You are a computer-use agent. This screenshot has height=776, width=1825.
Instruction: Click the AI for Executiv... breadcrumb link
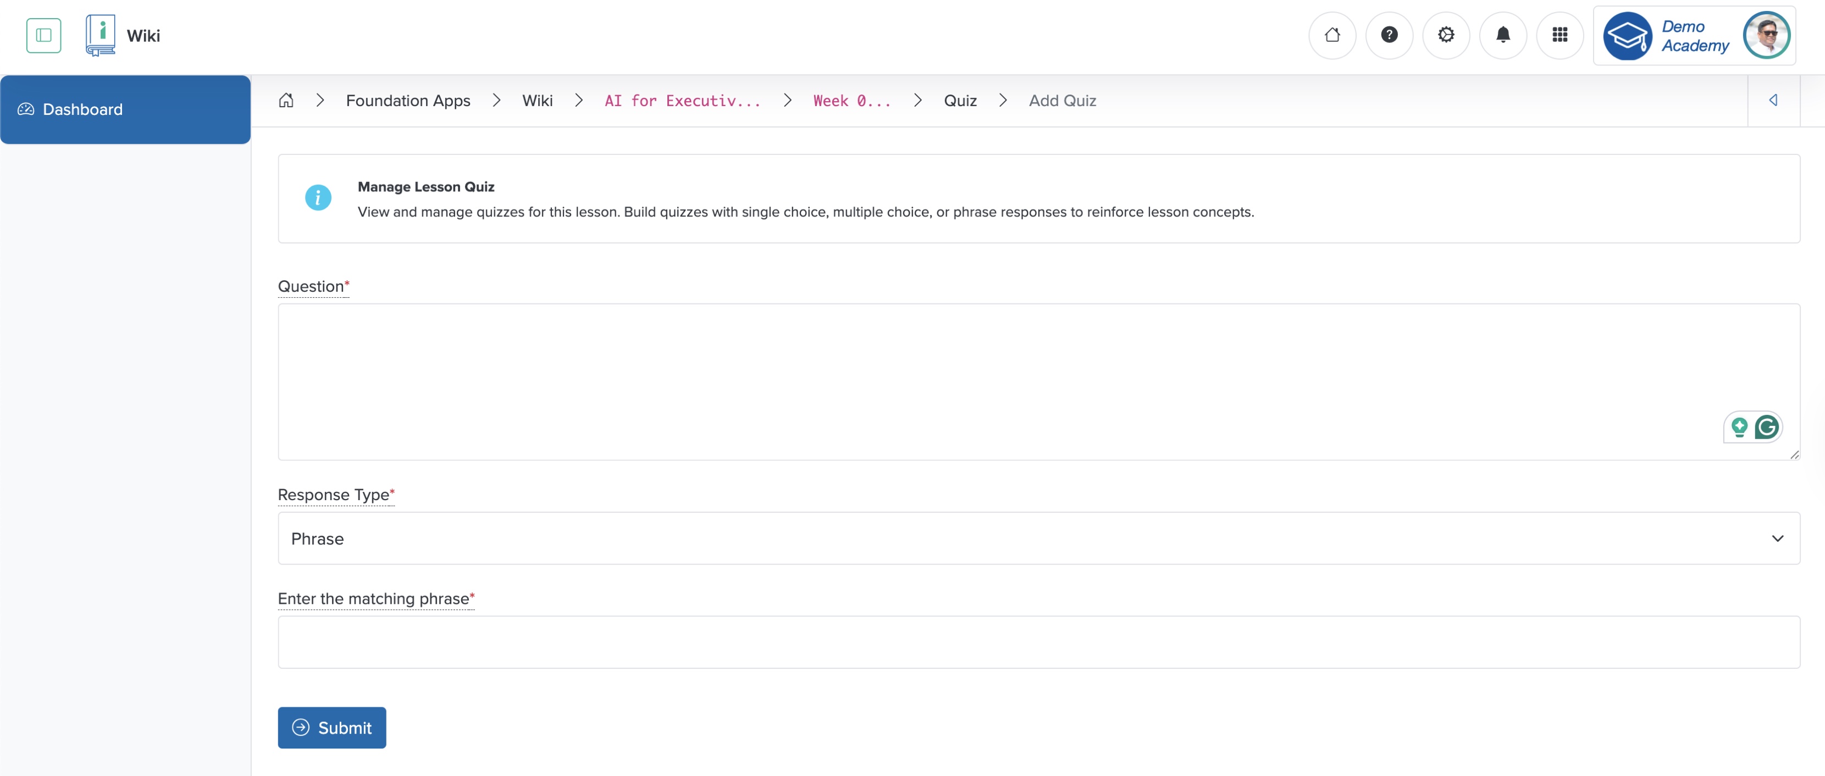point(682,101)
